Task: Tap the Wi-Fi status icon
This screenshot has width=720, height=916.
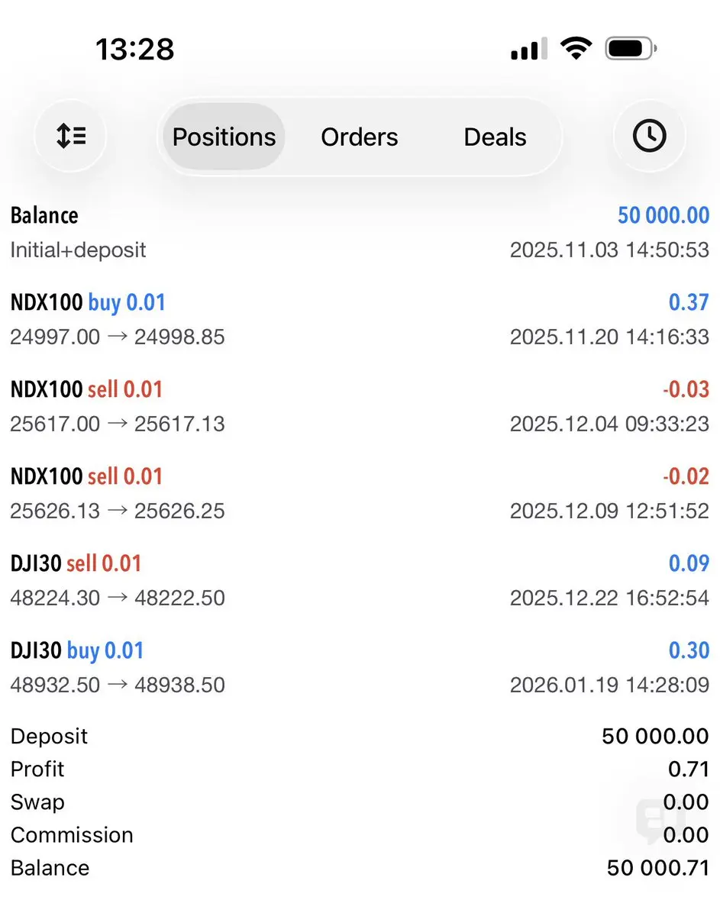Action: click(x=576, y=50)
